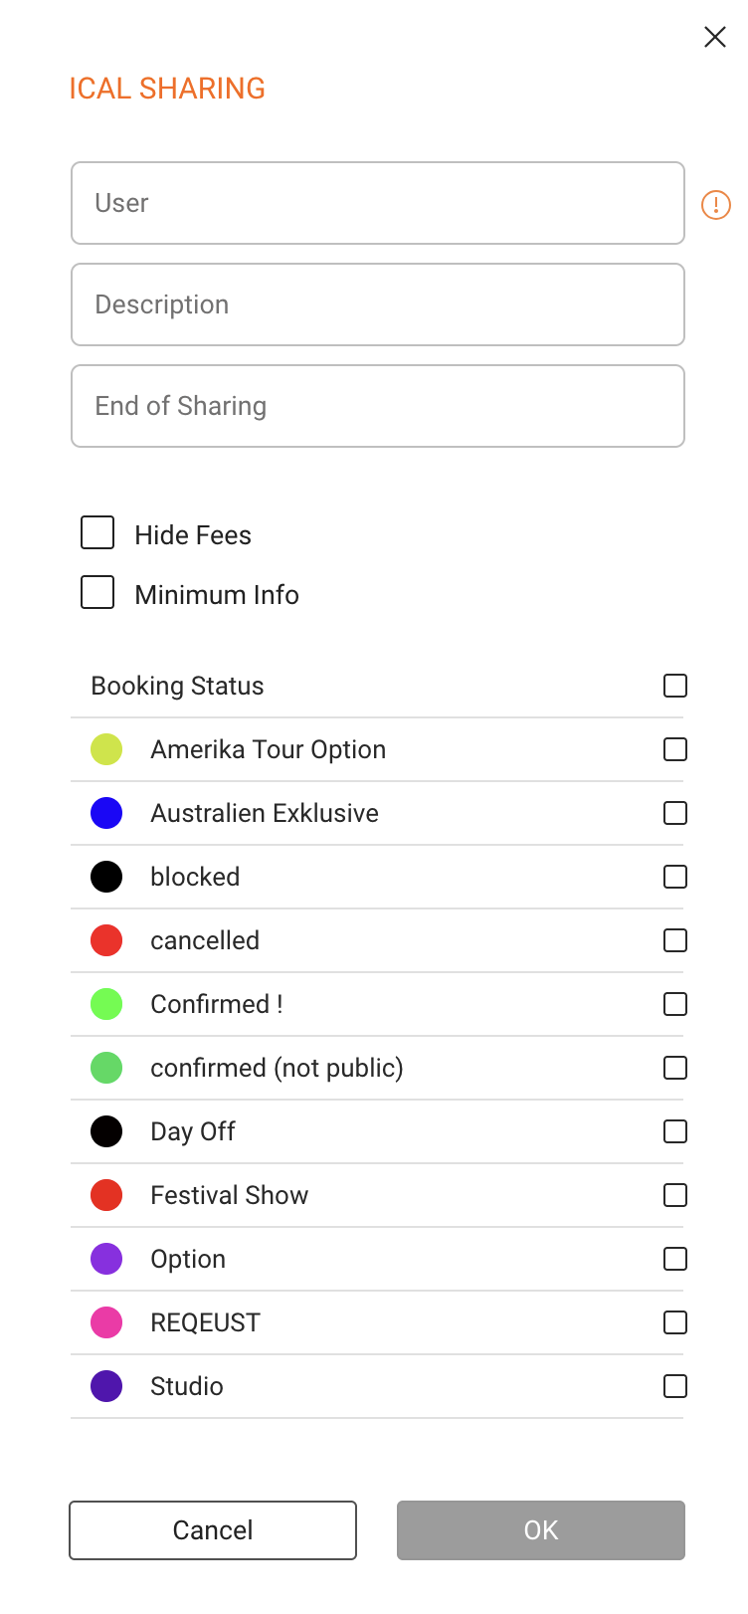Close the iCal Sharing dialog
Viewport: 748px width, 1614px height.
point(715,37)
